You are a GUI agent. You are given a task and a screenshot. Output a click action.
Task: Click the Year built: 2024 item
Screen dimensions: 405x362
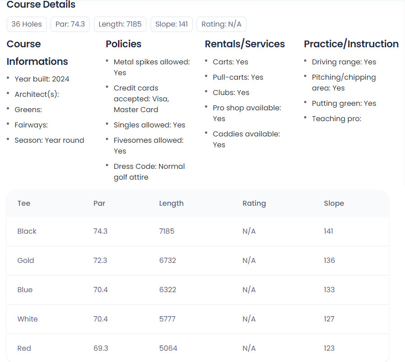click(42, 79)
